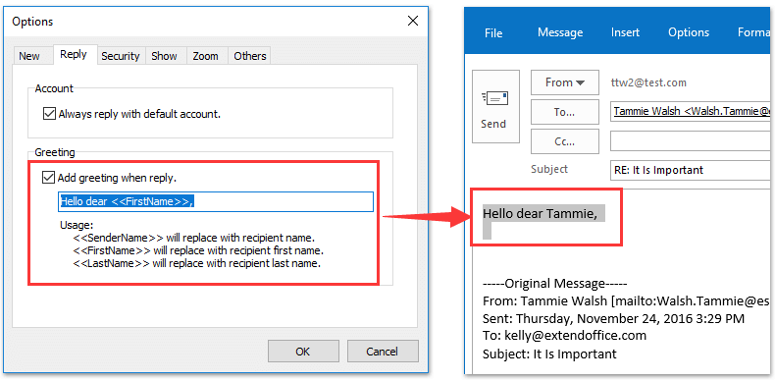Open the Insert ribbon tab
Screen dimensions: 775x381
(625, 32)
